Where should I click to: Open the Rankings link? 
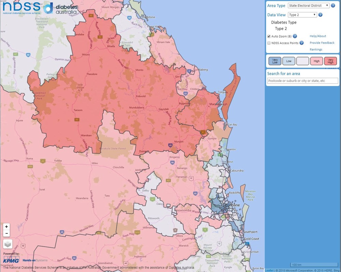316,49
